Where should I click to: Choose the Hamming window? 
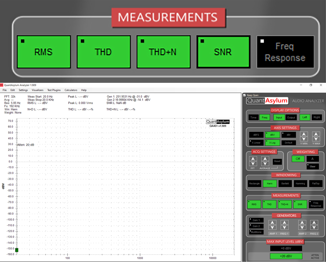click(x=300, y=184)
